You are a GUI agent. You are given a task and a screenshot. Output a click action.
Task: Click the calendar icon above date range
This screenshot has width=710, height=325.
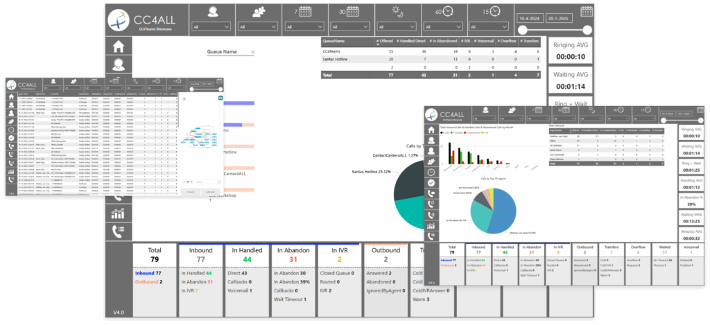click(586, 12)
